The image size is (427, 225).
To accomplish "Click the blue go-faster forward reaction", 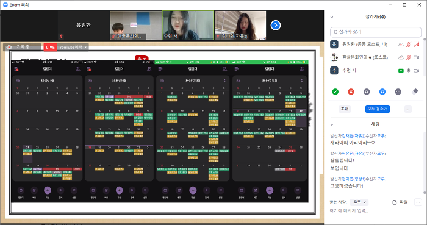I will tap(382, 91).
